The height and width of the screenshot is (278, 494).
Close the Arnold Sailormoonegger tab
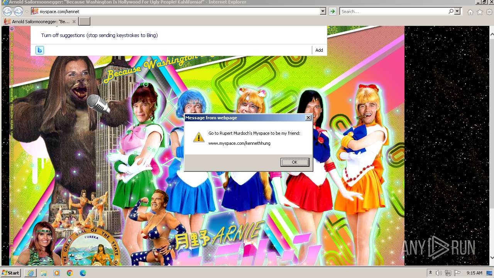74,22
